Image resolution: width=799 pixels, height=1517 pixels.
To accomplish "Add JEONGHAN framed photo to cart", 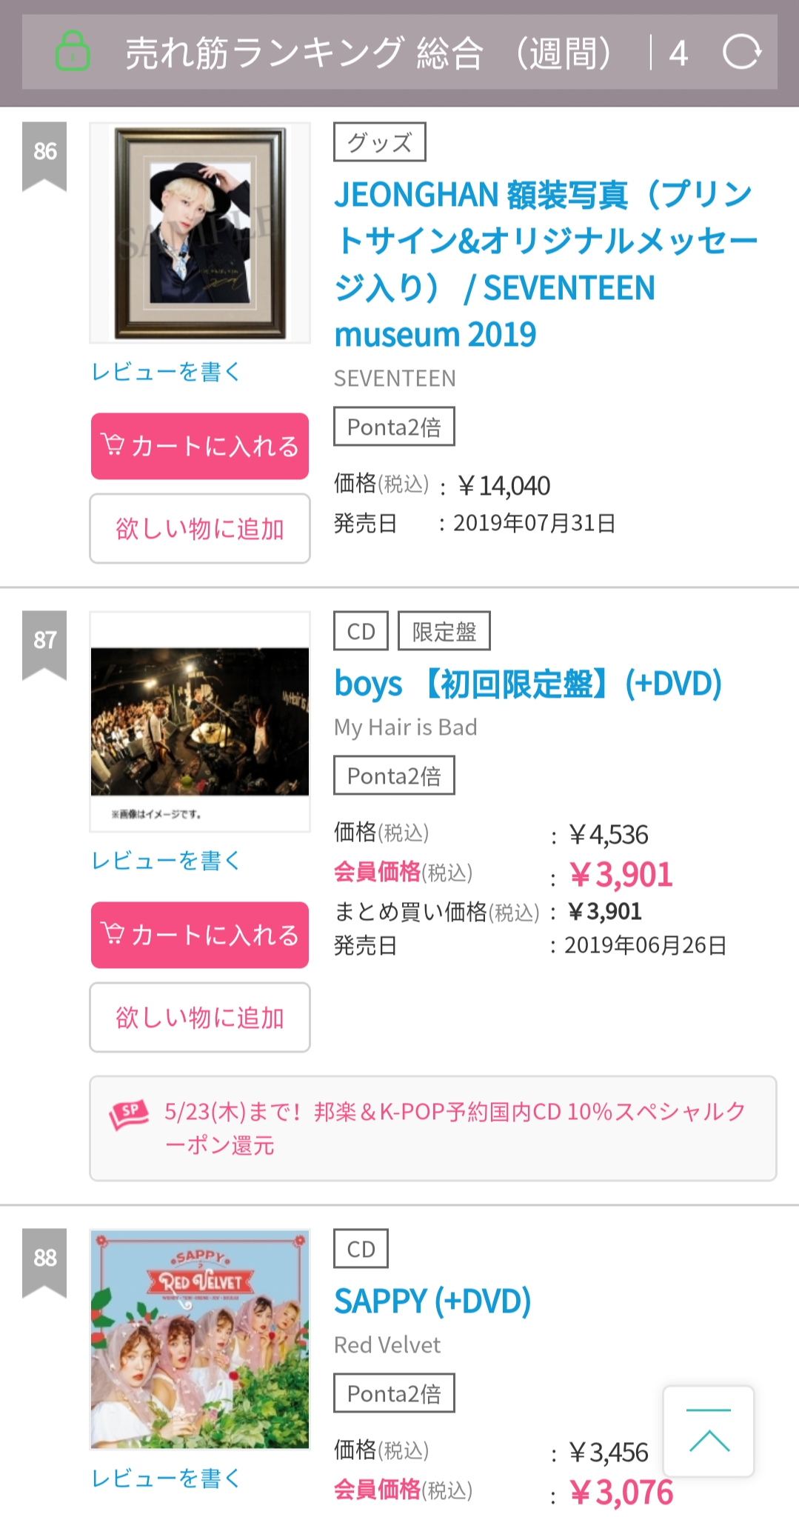I will (200, 446).
